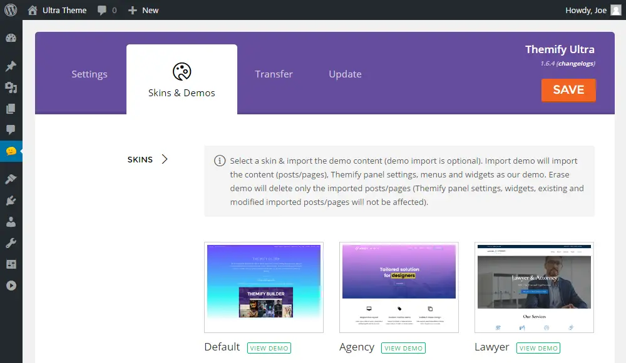
Task: Open the Howdy, Joe account menu
Action: point(593,11)
